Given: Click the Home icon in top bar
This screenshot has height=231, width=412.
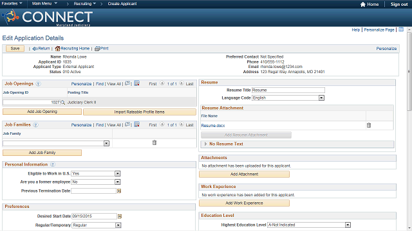Looking at the screenshot, I should [363, 4].
